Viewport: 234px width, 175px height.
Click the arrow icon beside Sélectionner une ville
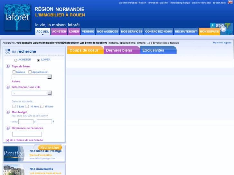click(x=8, y=87)
